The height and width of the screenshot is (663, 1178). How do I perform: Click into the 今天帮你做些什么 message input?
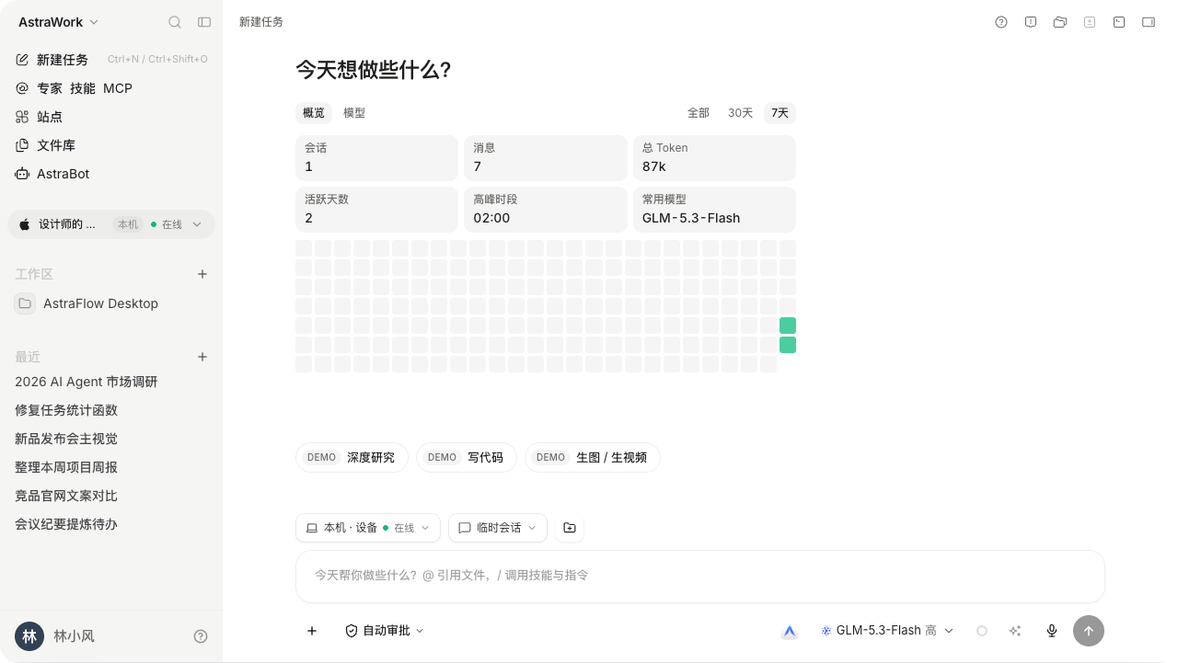[699, 576]
